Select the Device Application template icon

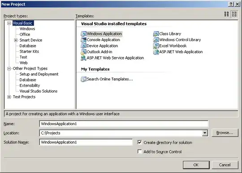pyautogui.click(x=83, y=46)
